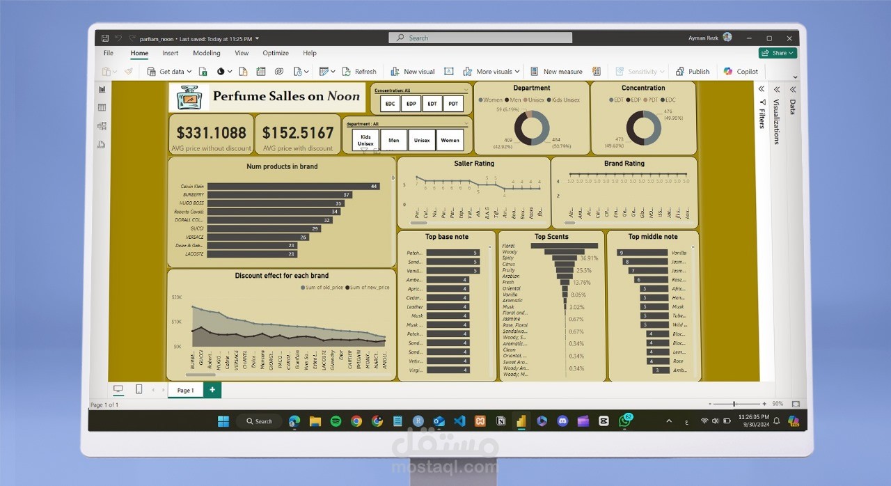This screenshot has width=891, height=486.
Task: Add a new page with plus button
Action: click(212, 390)
